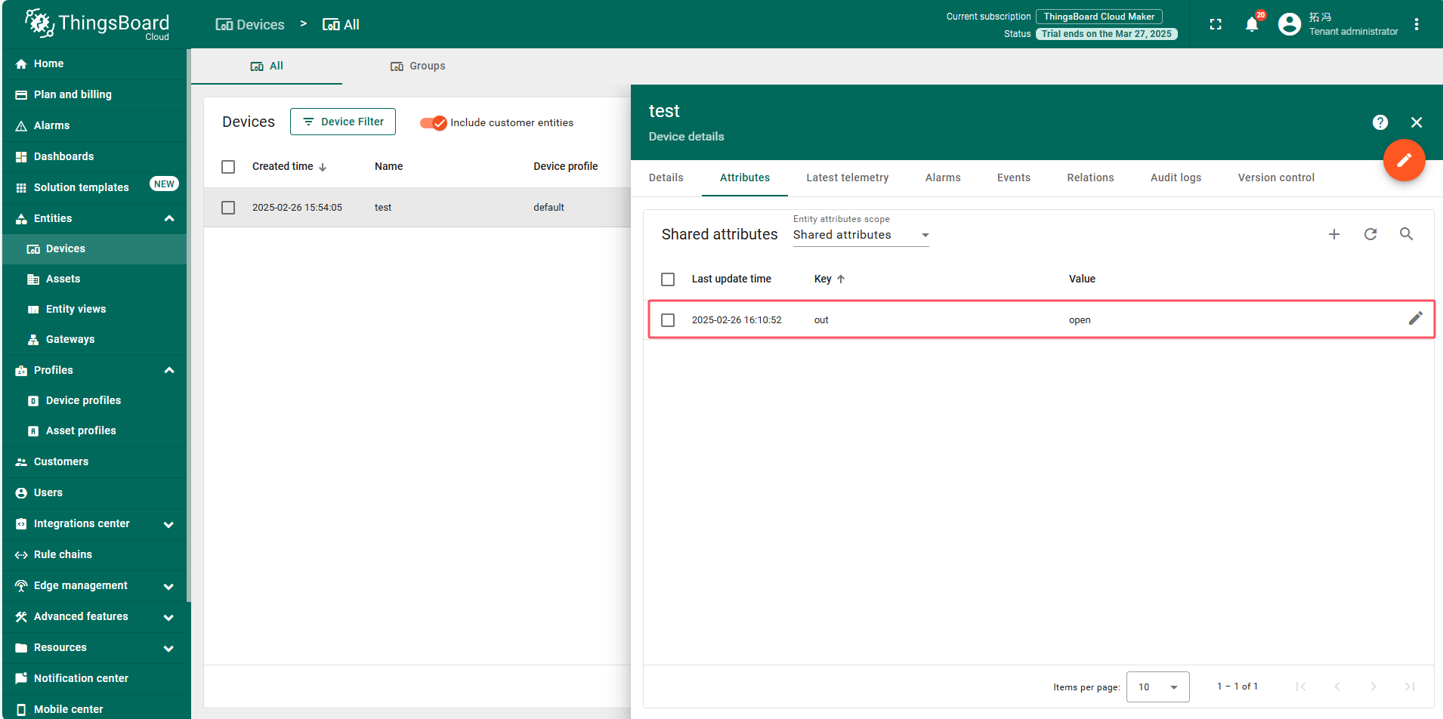1443x719 pixels.
Task: Check the 'out' attribute row checkbox
Action: click(668, 320)
